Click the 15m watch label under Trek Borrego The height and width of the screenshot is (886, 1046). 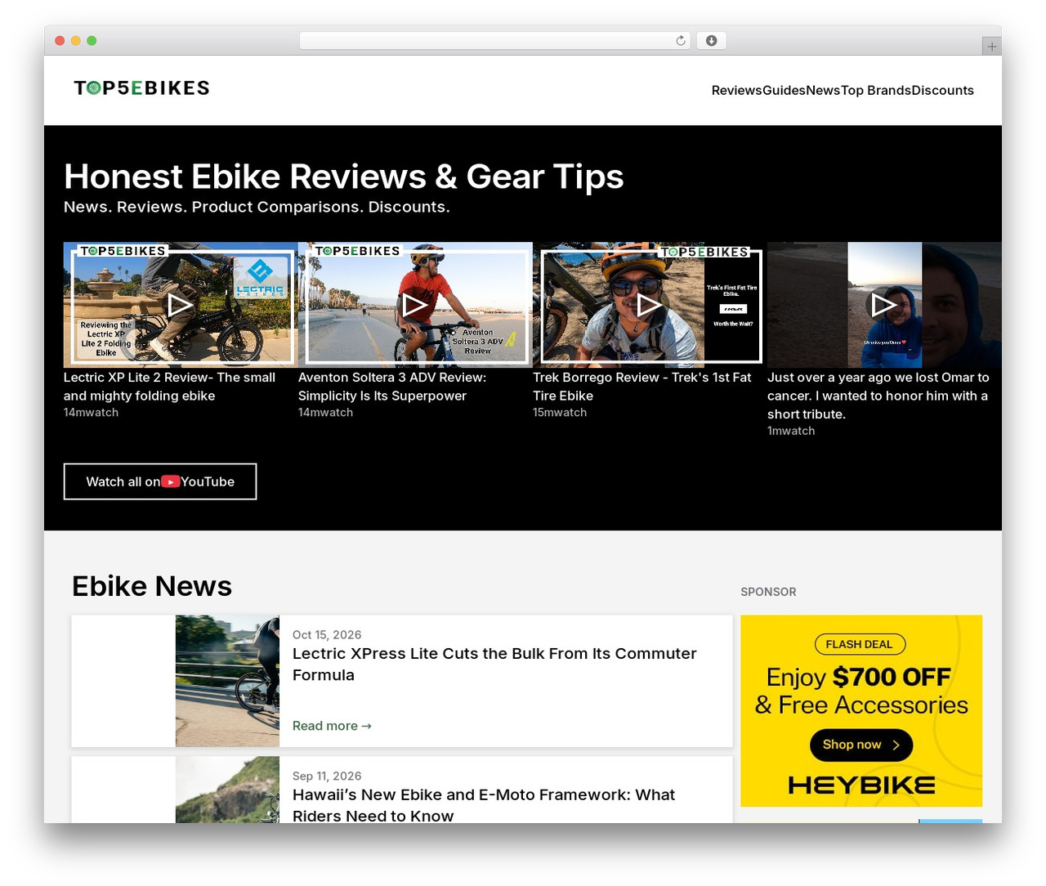560,413
